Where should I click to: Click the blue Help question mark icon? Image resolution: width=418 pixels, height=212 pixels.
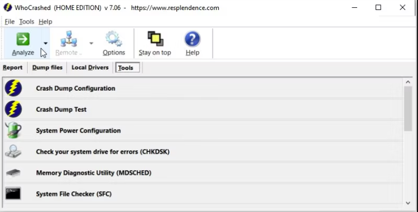(x=192, y=39)
